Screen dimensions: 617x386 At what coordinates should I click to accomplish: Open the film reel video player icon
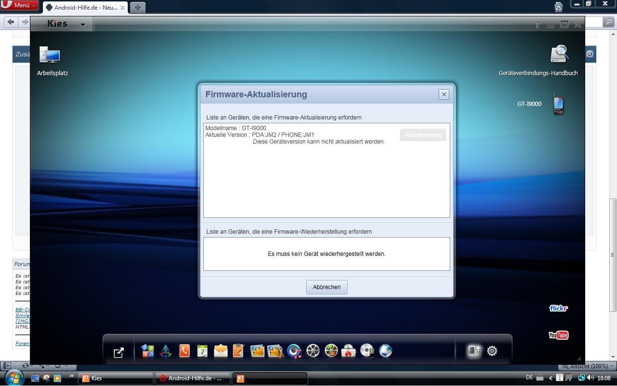tap(313, 351)
